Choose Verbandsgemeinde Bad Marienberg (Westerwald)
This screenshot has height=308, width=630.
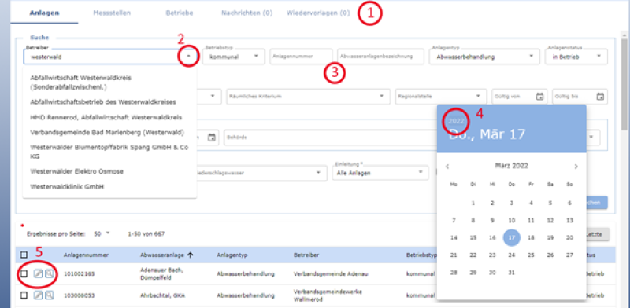109,132
